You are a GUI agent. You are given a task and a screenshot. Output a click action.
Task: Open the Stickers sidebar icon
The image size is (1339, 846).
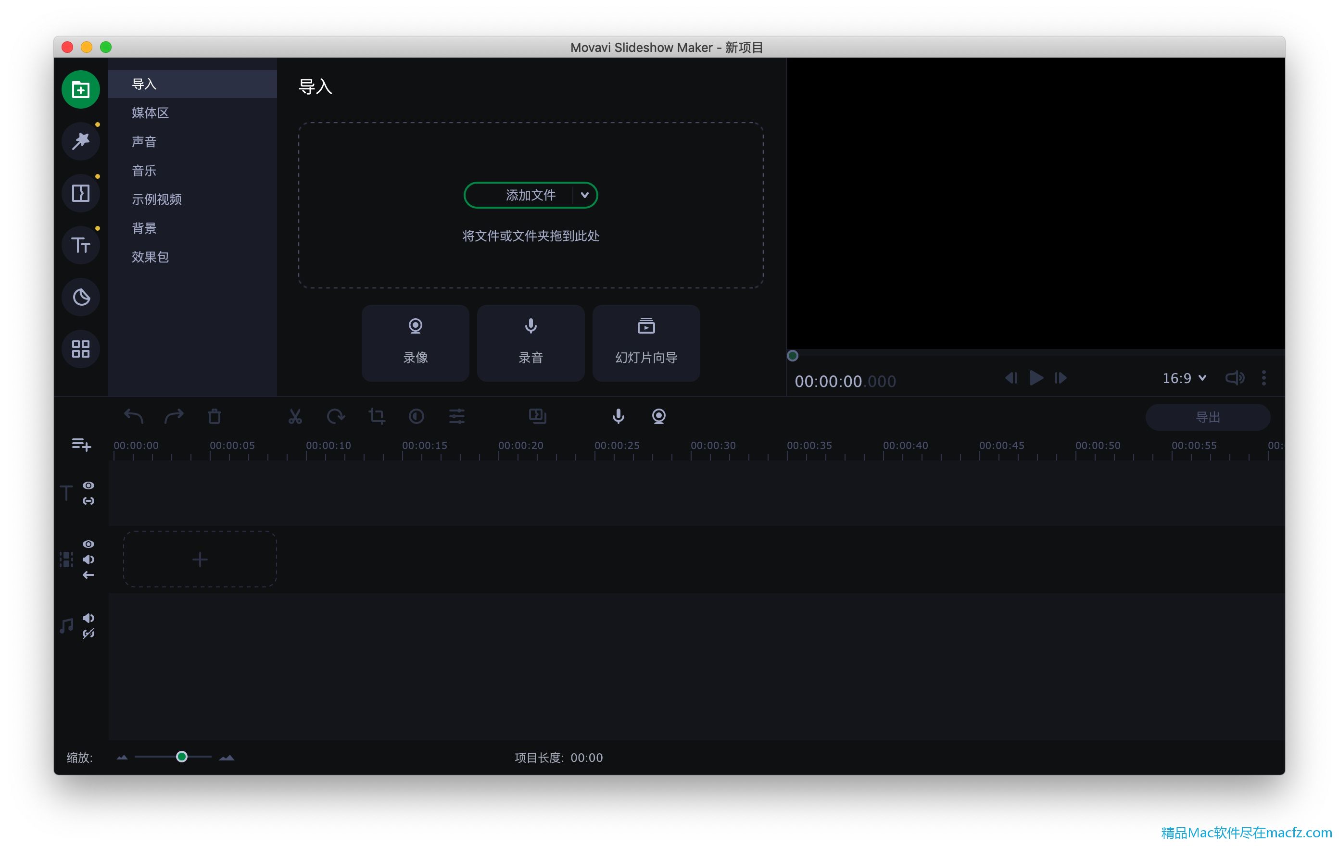[x=81, y=297]
